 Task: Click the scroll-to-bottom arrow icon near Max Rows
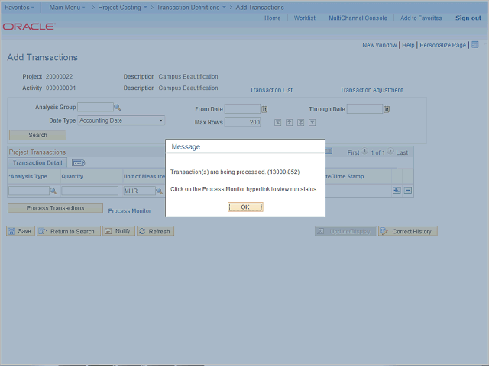(313, 122)
